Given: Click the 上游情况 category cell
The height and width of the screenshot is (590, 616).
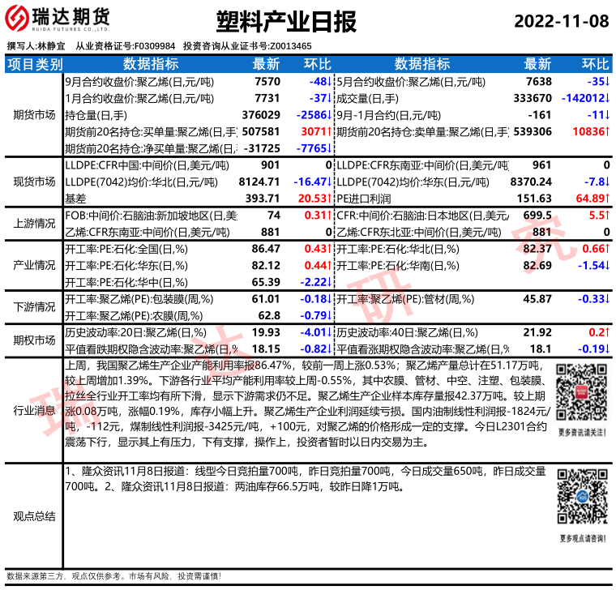Looking at the screenshot, I should pyautogui.click(x=34, y=223).
